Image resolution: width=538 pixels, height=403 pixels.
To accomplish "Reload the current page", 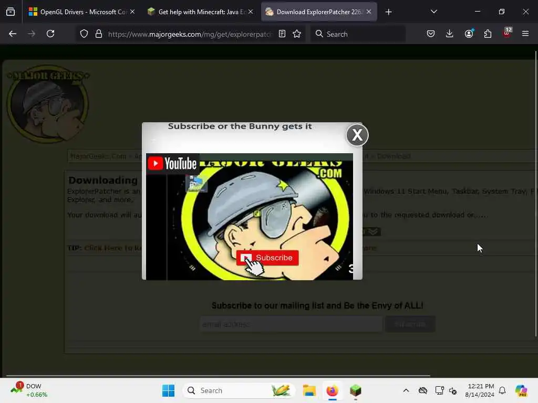I will click(x=50, y=34).
